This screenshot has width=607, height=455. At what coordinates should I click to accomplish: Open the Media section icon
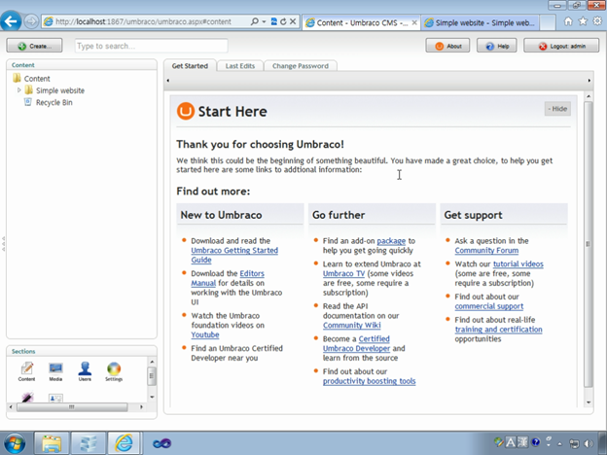[x=55, y=371]
